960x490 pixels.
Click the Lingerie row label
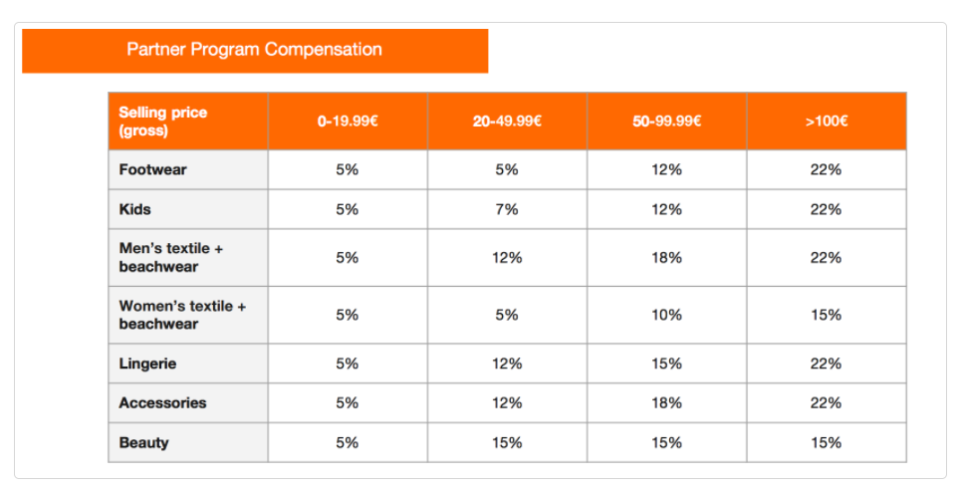147,364
